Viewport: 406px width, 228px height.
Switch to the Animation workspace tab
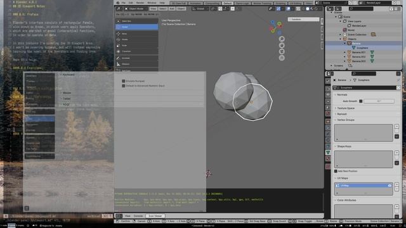(195, 3)
